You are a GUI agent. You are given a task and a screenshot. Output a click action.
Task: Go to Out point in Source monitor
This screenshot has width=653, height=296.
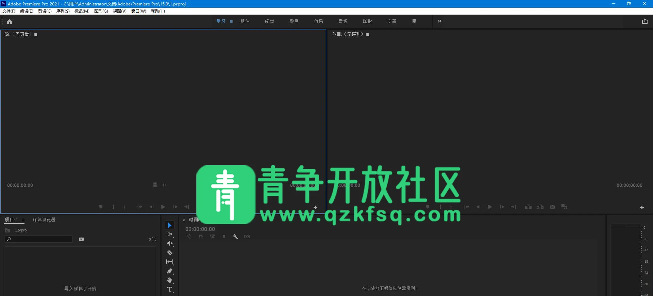(187, 207)
